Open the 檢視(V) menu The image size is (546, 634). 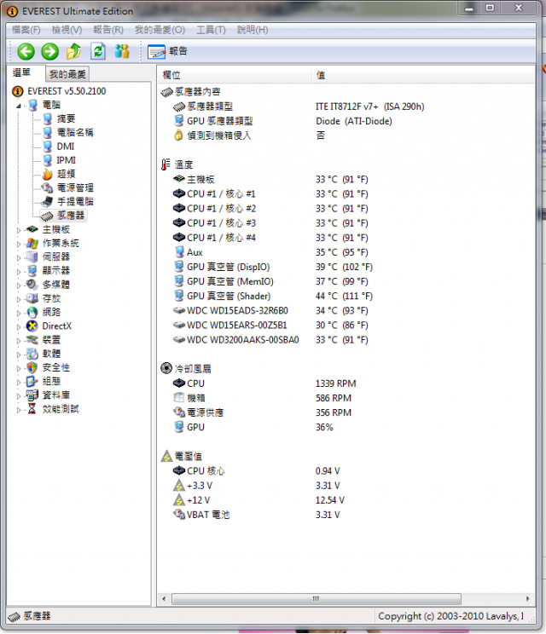67,30
